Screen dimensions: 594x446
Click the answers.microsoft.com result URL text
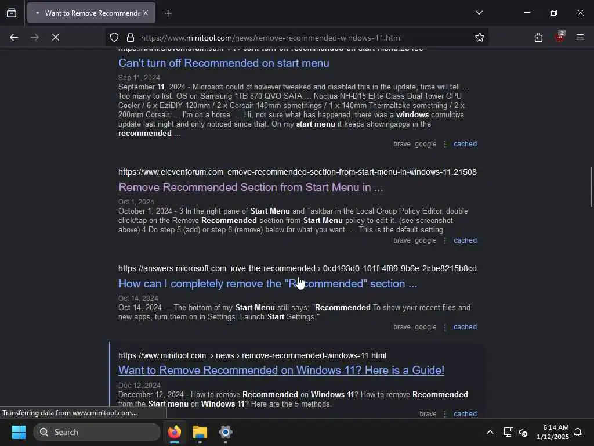pyautogui.click(x=298, y=268)
